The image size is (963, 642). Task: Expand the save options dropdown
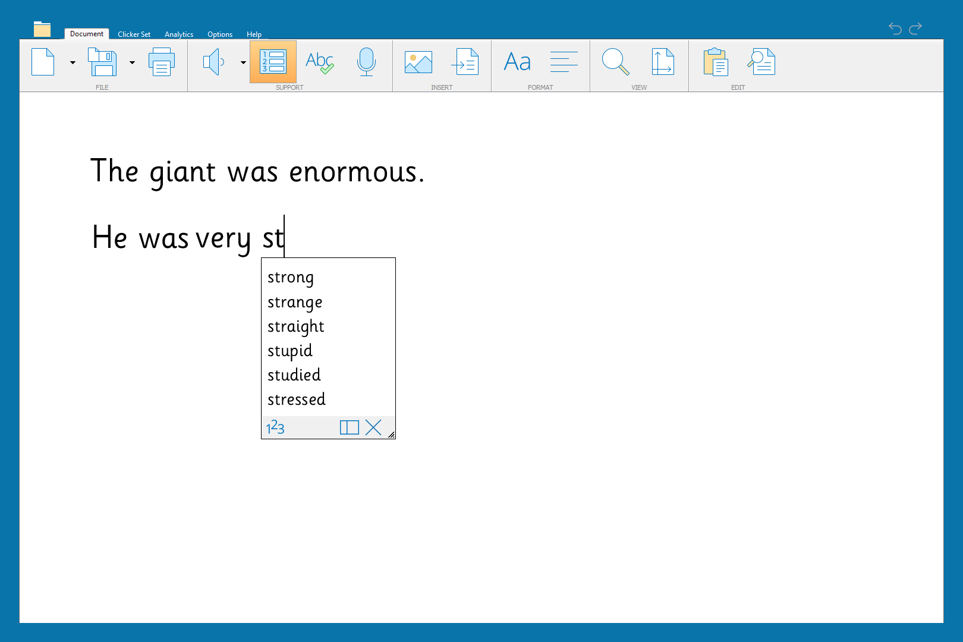point(132,62)
